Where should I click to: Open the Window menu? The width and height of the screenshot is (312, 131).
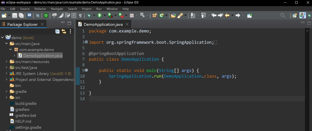112,9
